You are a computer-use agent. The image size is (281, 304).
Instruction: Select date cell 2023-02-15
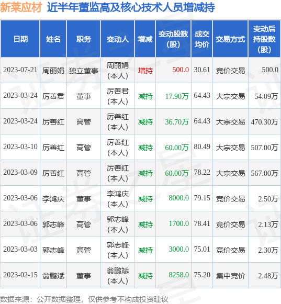tap(20, 275)
